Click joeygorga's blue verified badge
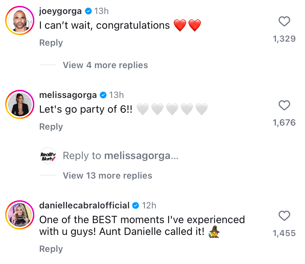Screen dimensions: 305x264 88,11
